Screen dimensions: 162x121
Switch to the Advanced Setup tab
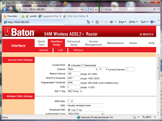(74, 43)
